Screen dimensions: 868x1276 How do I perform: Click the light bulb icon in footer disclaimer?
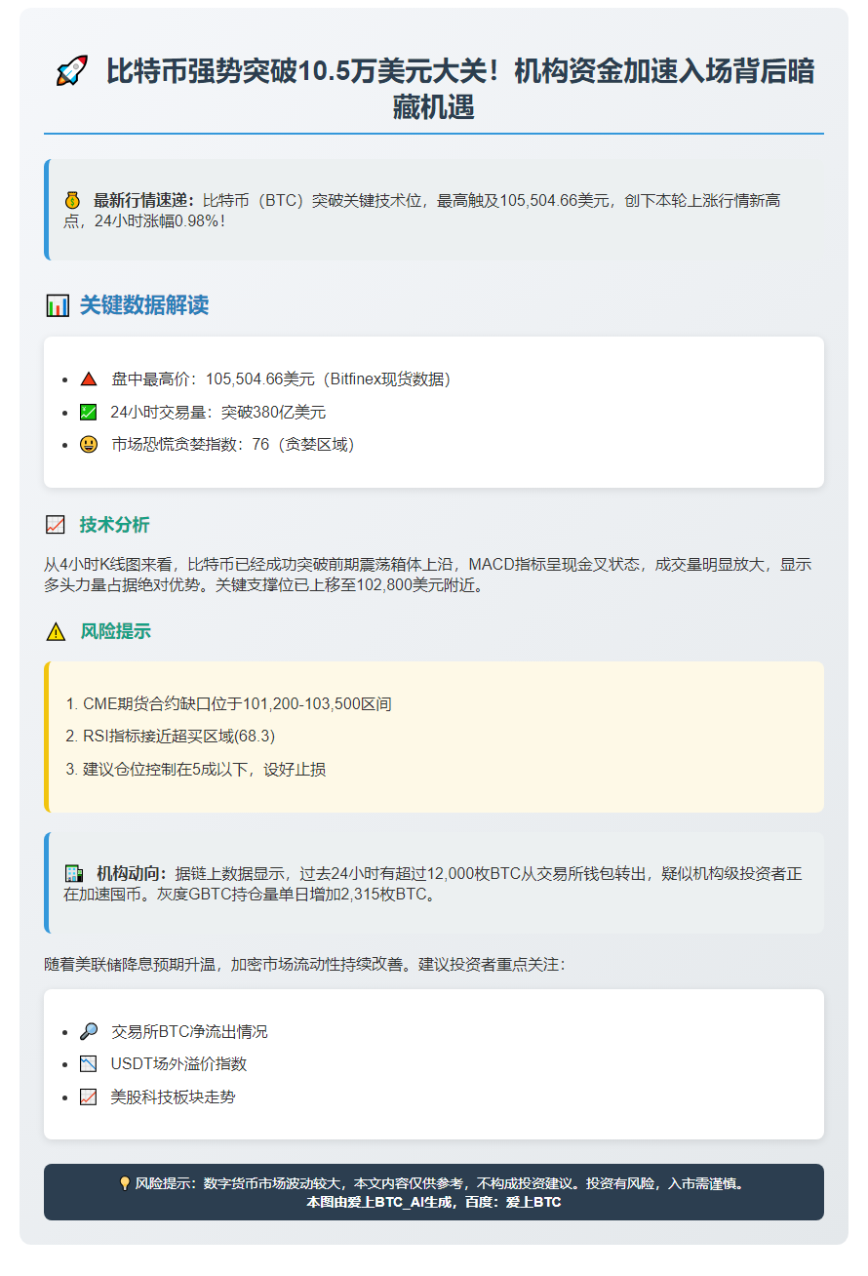point(125,1184)
